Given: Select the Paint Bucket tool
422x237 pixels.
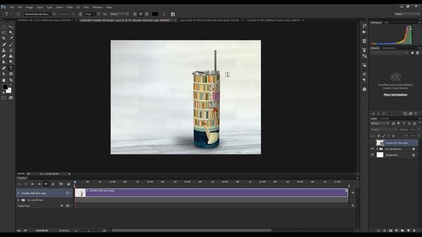Looking at the screenshot, I should tap(11, 56).
